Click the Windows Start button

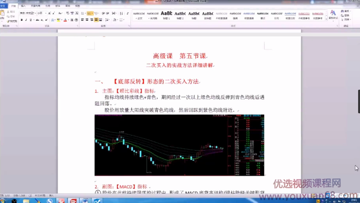click(2, 201)
